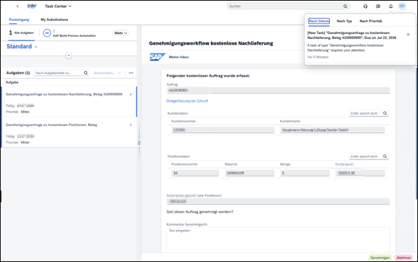Approve with the Genehmigen button

pos(380,258)
